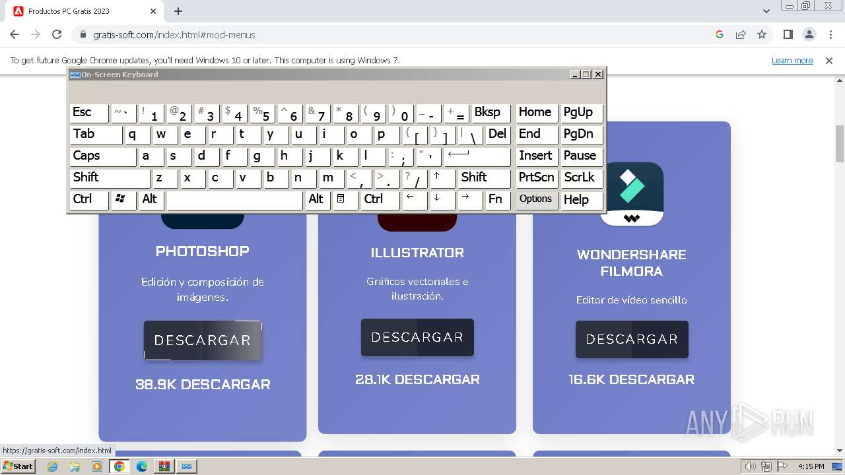Open Chrome's three-dot menu
Image resolution: width=845 pixels, height=475 pixels.
point(830,34)
